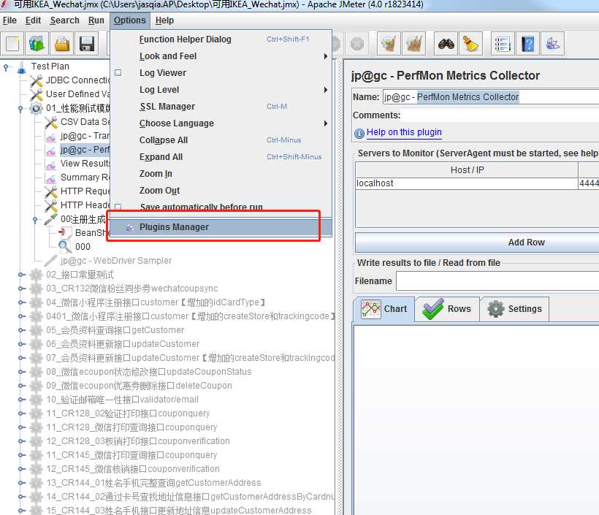Select the HTTP Request Defaults icon
This screenshot has width=599, height=515.
pyautogui.click(x=51, y=191)
